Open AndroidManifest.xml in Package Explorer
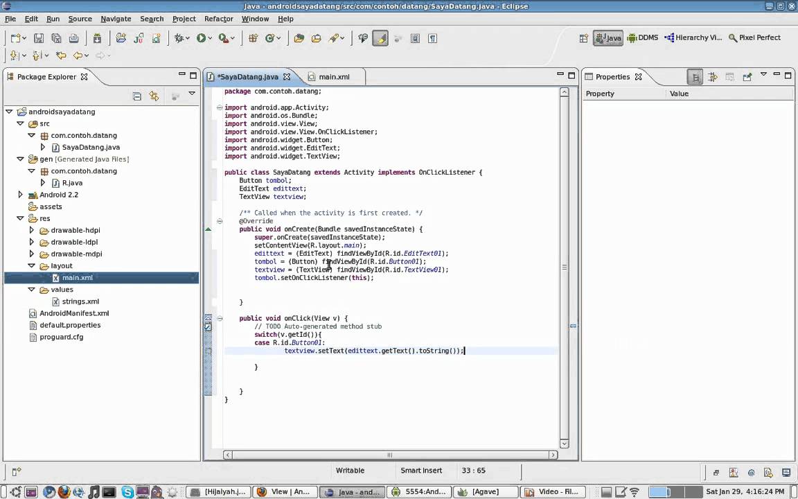798x499 pixels. [x=74, y=313]
